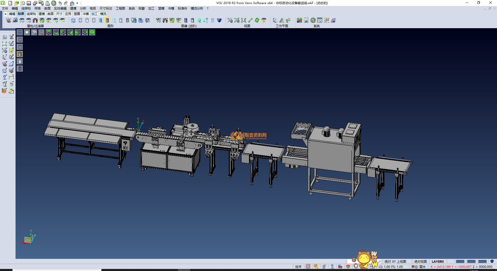Click the workplane axes icon
Image resolution: width=497 pixels, height=271 pixels.
275,20
